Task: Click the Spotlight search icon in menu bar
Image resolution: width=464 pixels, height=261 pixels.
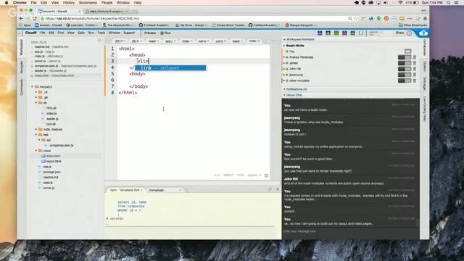Action: [448, 3]
